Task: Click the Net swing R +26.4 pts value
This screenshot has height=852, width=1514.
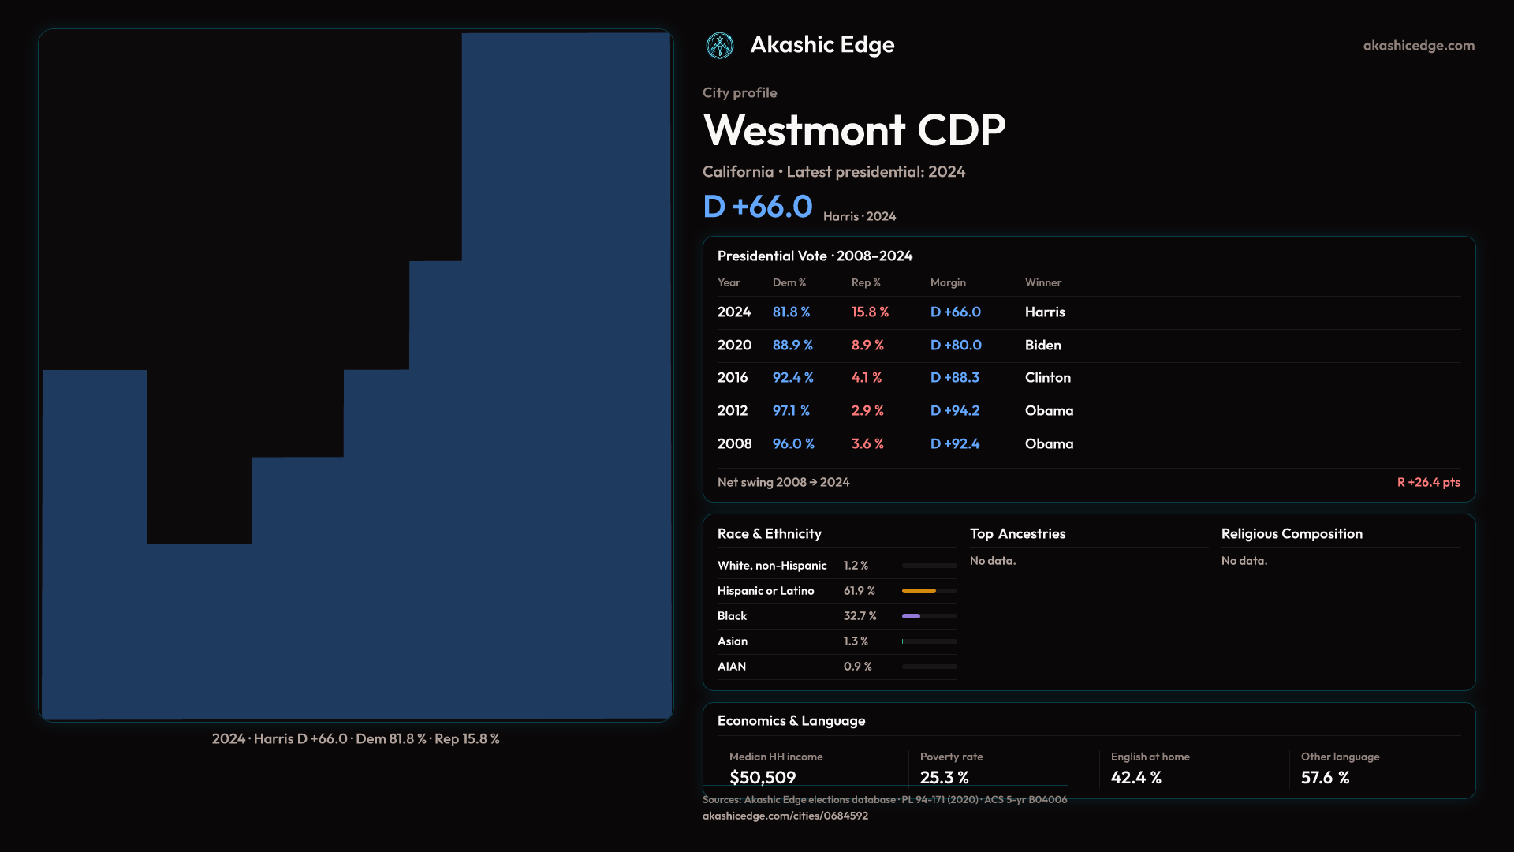Action: (1428, 482)
